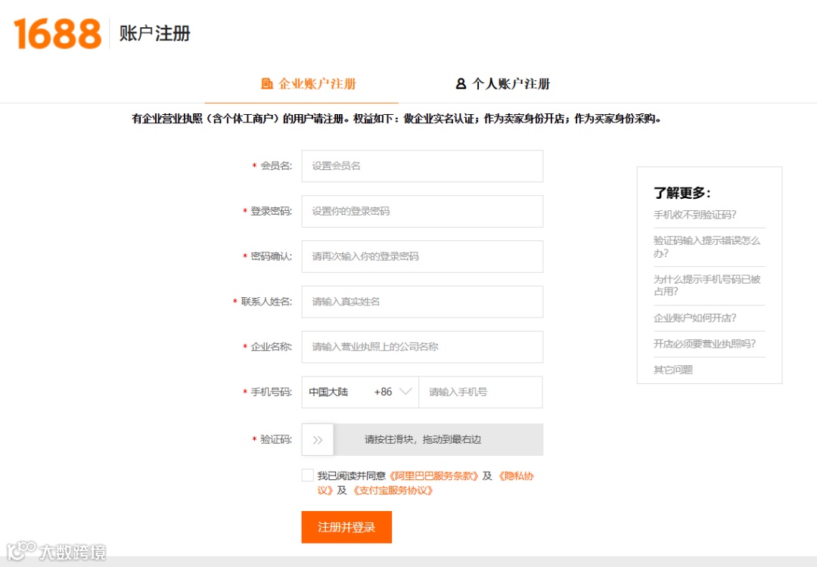The width and height of the screenshot is (817, 567).
Task: Click the building icon beside 企业账户注册
Action: pyautogui.click(x=267, y=83)
